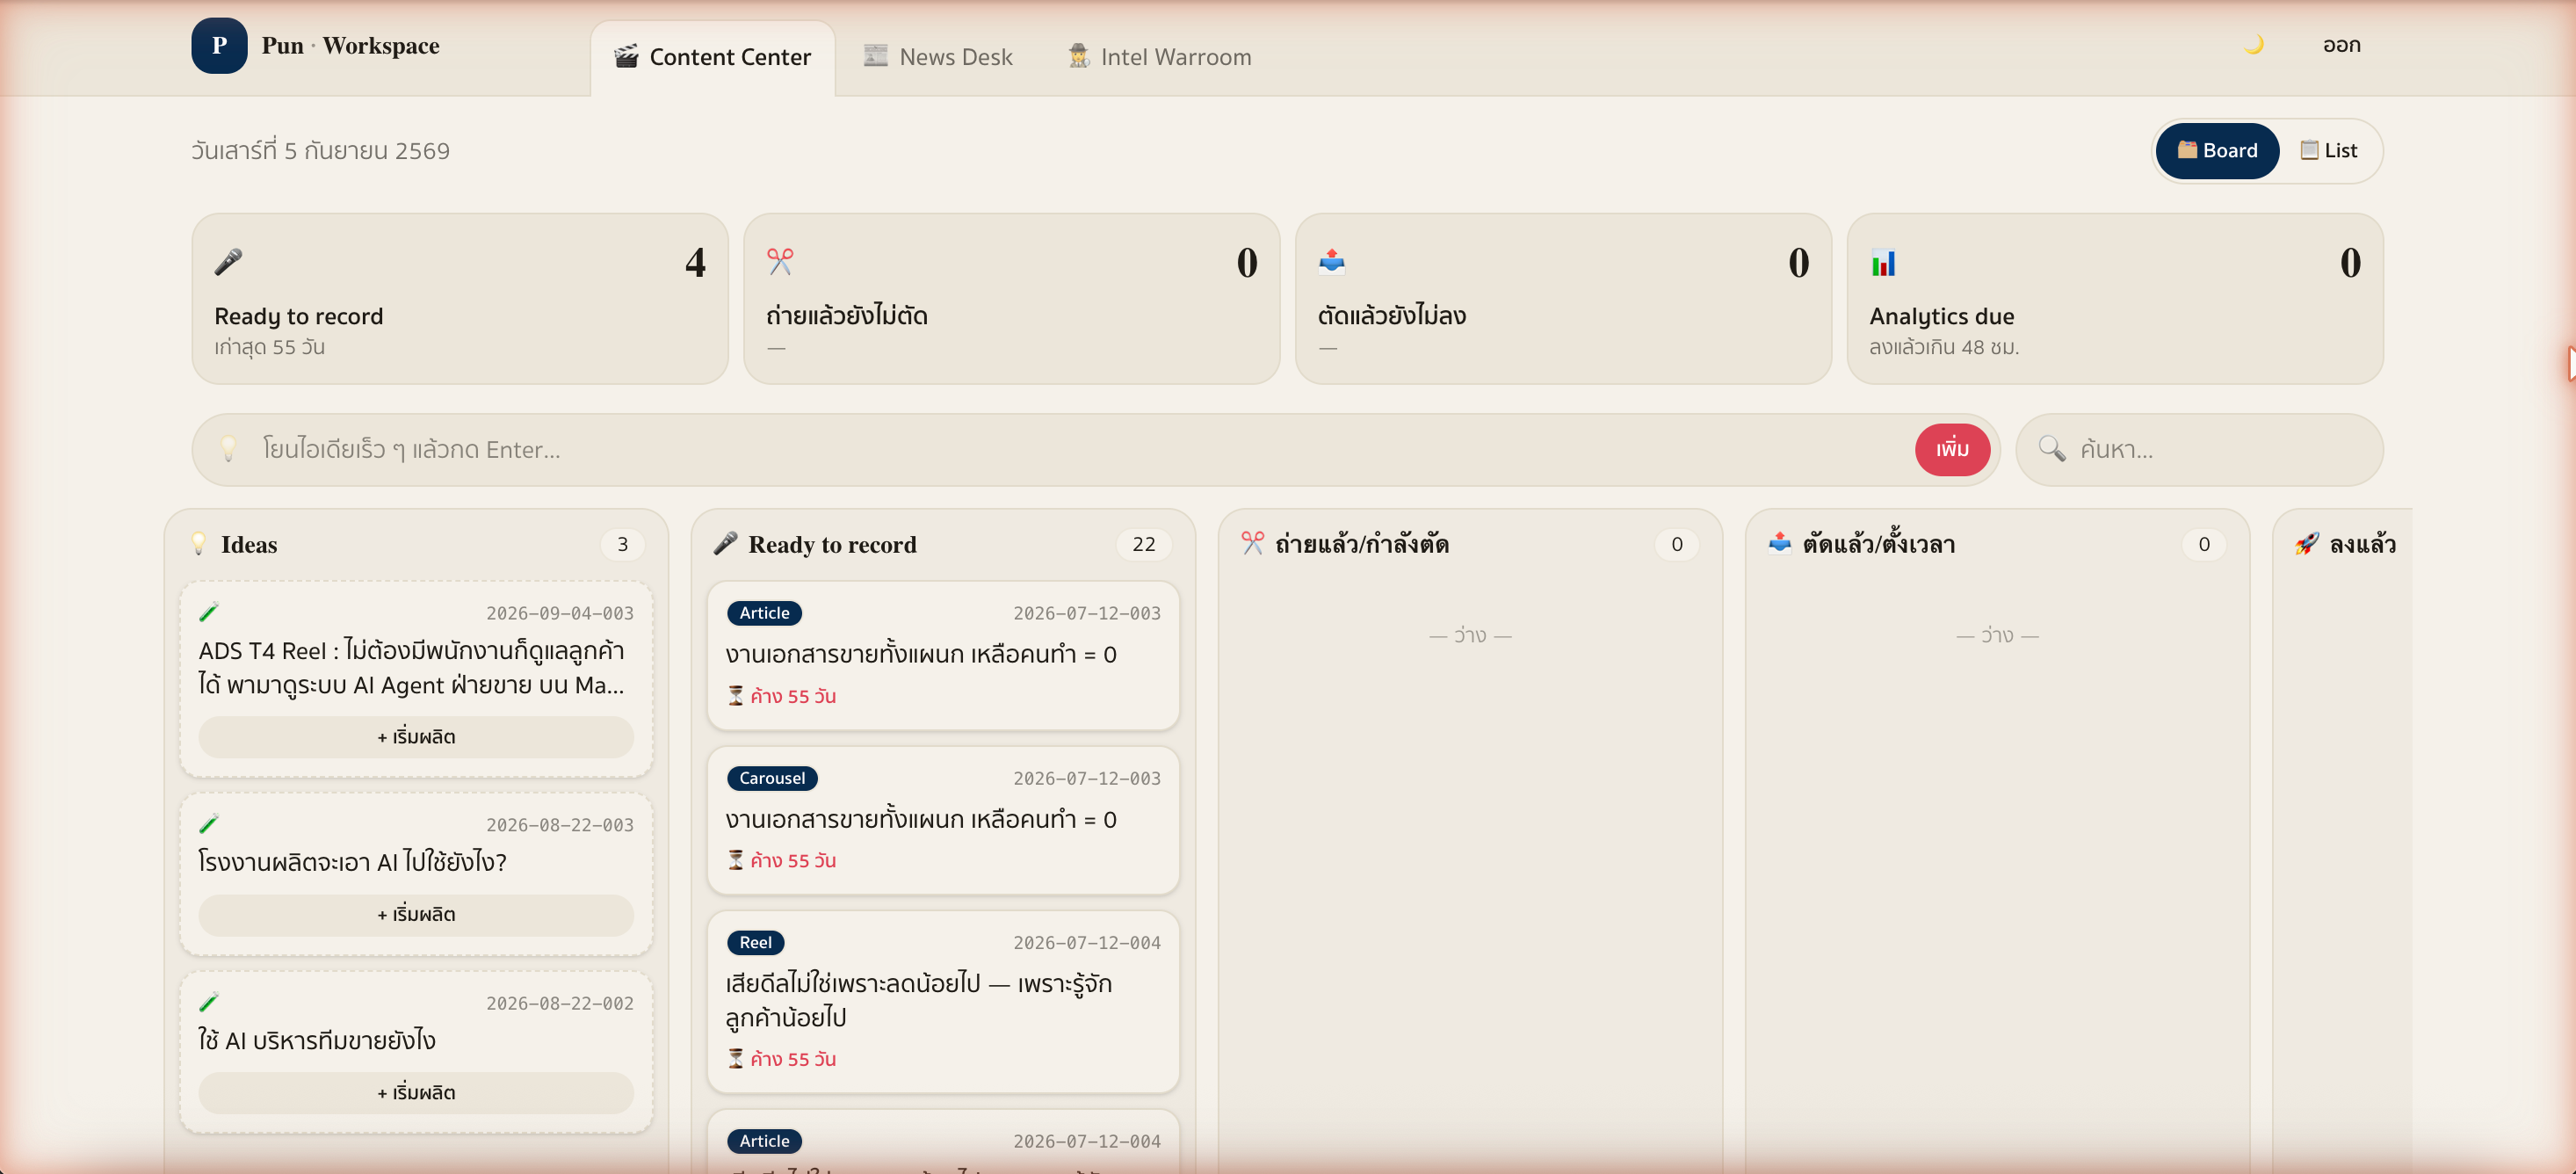
Task: Click the ถ่ายแล้ว/กำลังตัด column count badge 0
Action: point(1677,544)
